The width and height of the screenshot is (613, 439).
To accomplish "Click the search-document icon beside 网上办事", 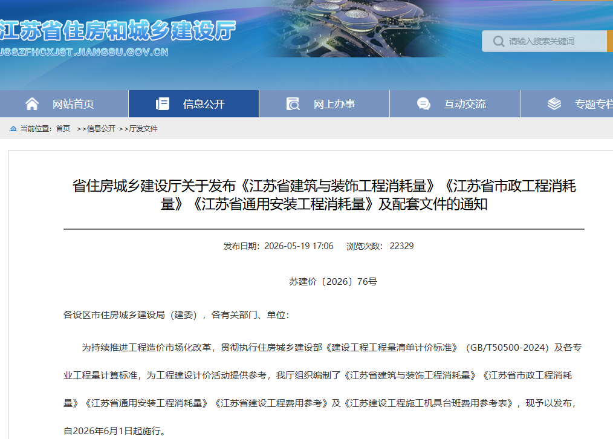I will point(293,104).
